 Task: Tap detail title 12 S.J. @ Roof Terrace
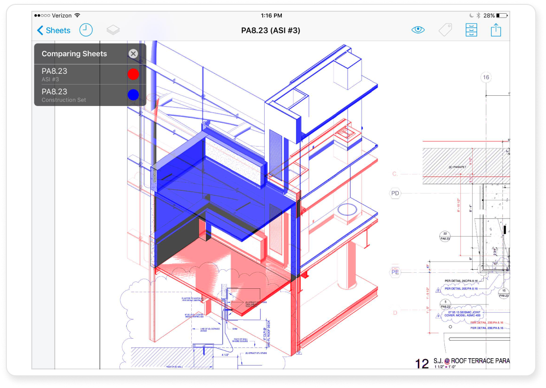click(462, 363)
